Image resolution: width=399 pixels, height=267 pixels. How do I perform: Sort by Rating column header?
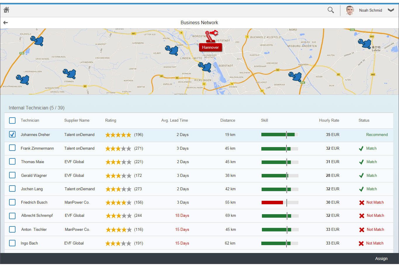click(110, 120)
